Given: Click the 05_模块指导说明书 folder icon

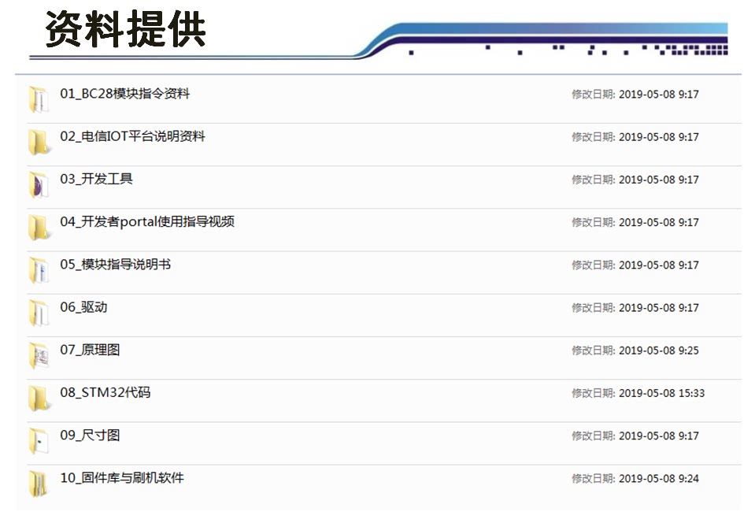Looking at the screenshot, I should click(x=38, y=269).
